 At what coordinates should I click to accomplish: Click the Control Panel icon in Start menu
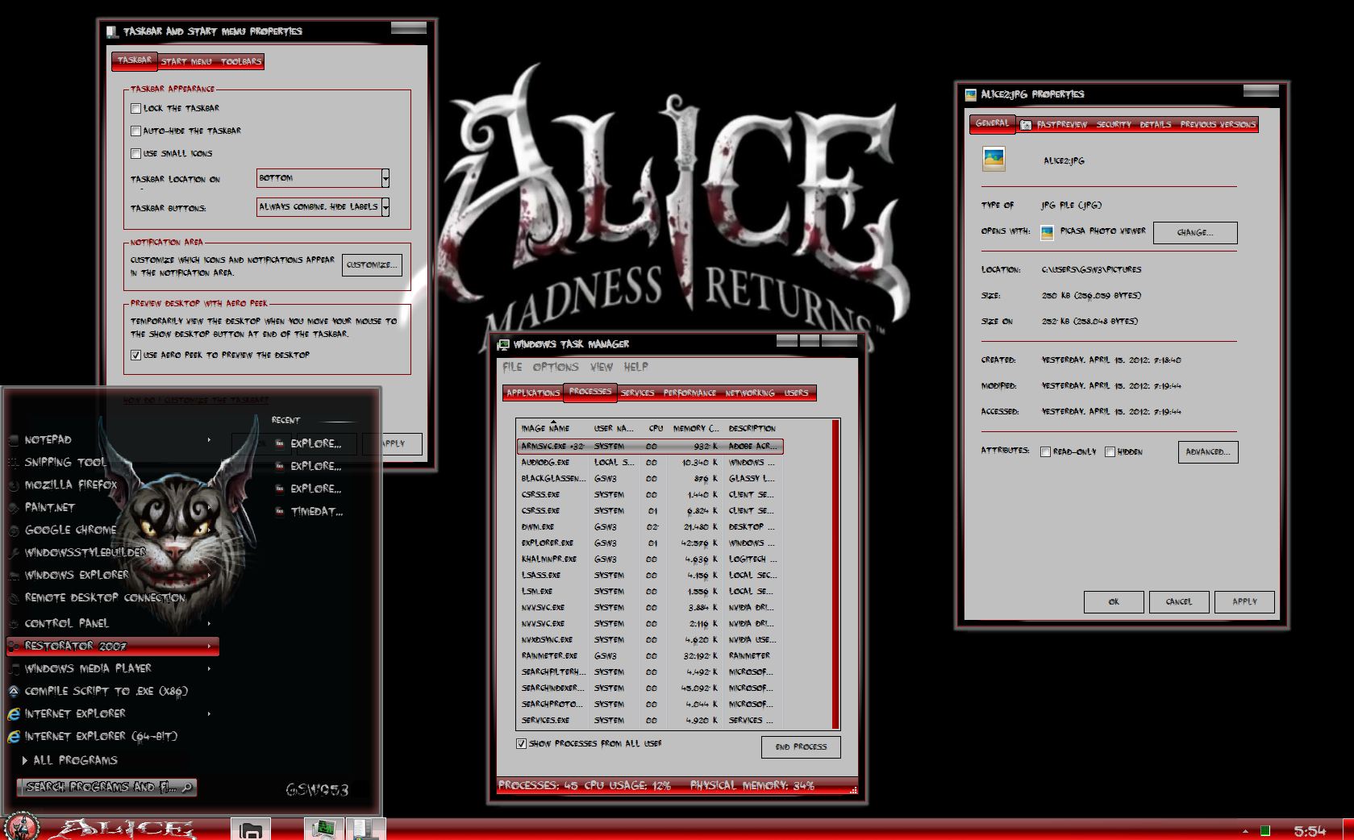[x=14, y=624]
